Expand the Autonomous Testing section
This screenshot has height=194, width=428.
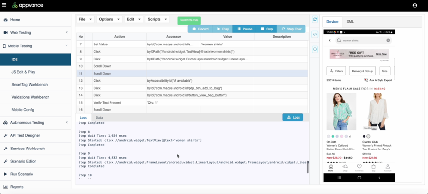click(35, 122)
